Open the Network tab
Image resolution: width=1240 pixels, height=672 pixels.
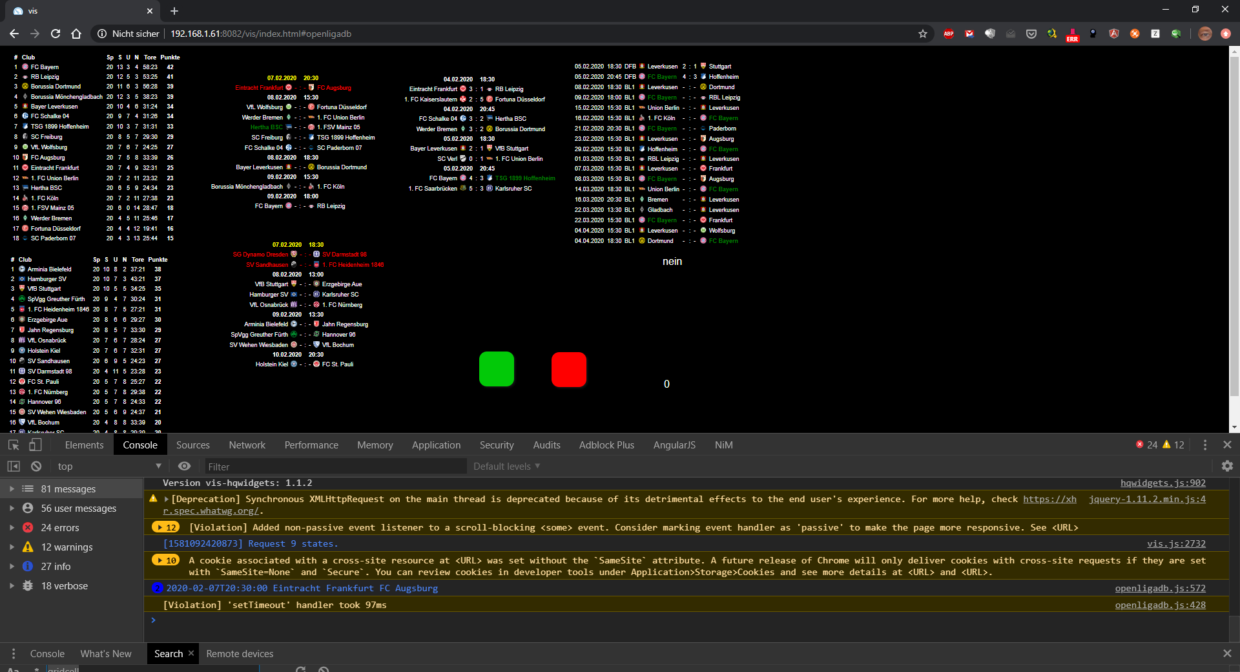[247, 445]
